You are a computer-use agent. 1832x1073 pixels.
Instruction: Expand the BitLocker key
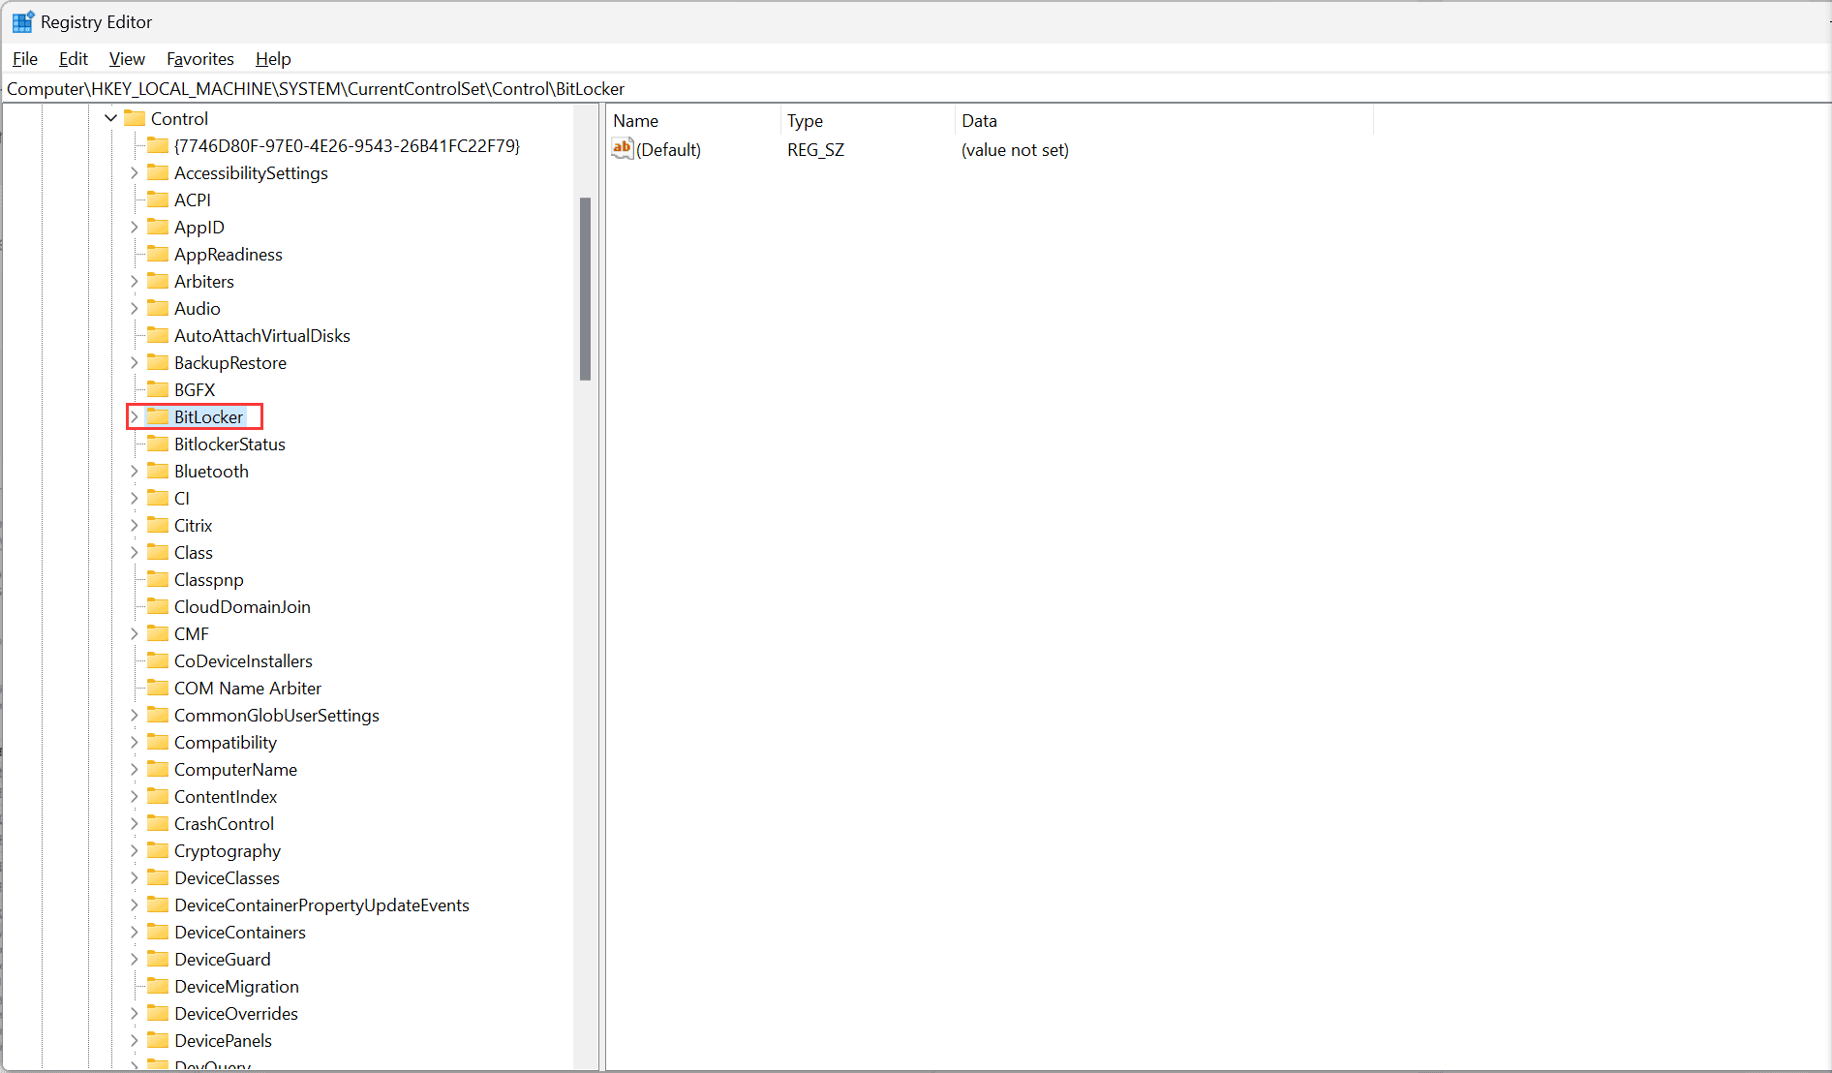click(135, 416)
